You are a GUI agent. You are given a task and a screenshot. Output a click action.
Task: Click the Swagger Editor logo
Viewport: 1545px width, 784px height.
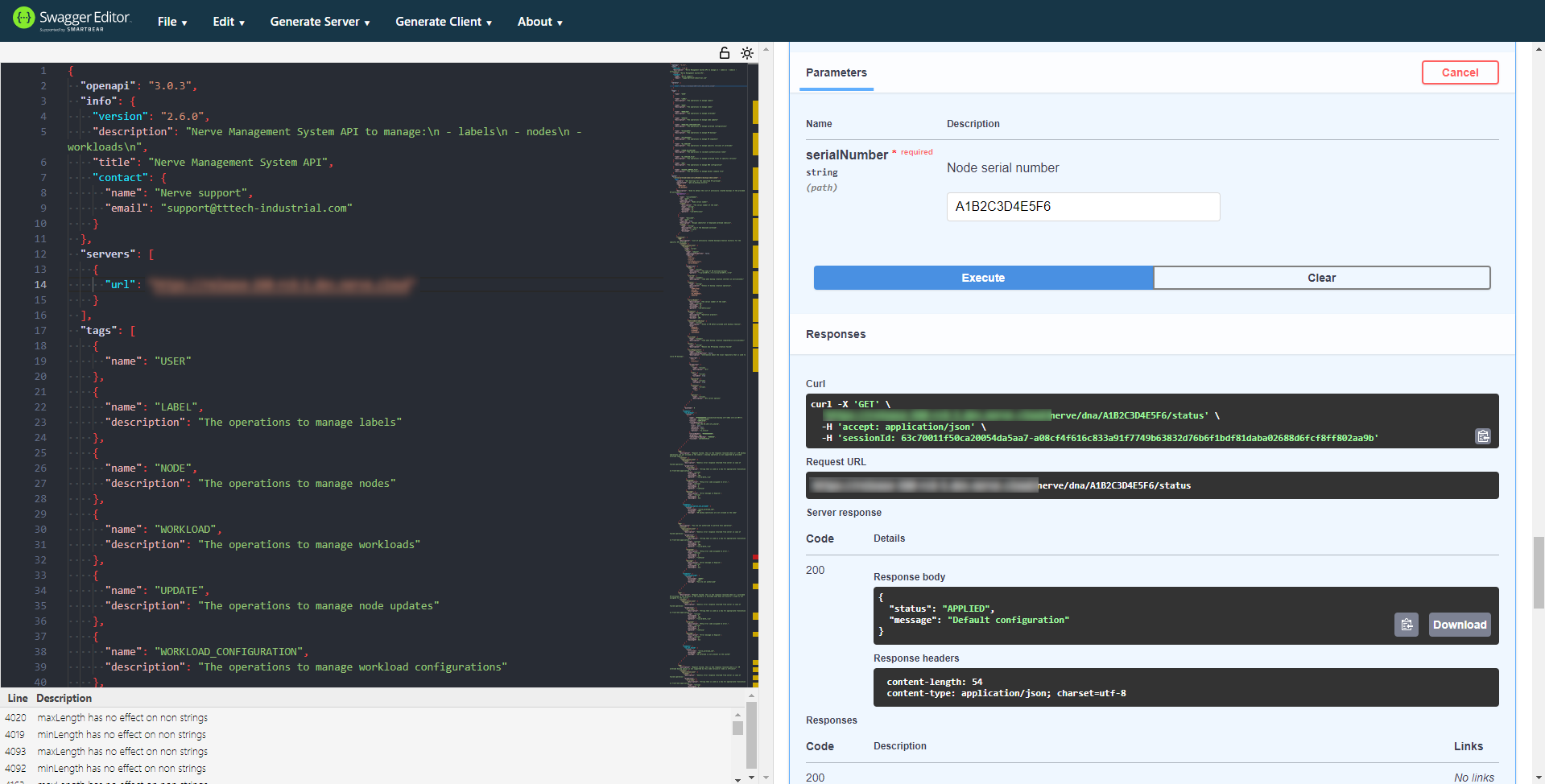point(72,19)
